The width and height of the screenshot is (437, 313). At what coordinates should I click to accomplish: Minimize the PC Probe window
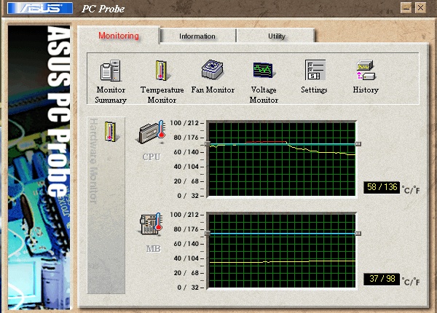point(406,8)
